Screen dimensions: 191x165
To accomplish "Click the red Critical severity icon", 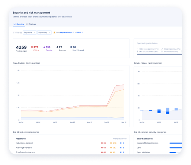I will pos(32,47).
